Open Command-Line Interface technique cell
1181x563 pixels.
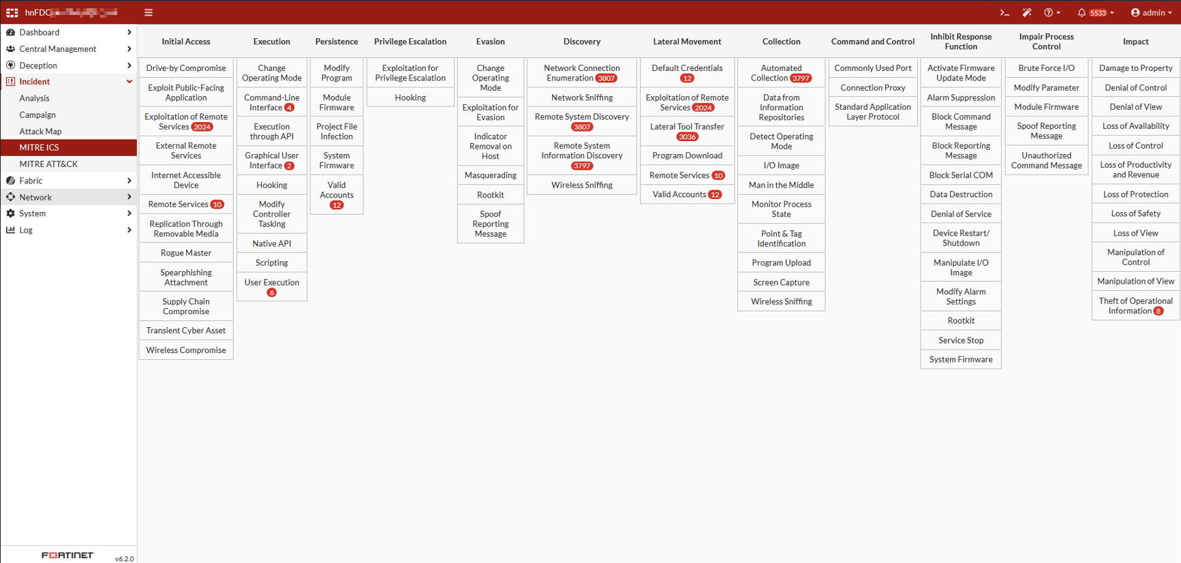point(272,102)
